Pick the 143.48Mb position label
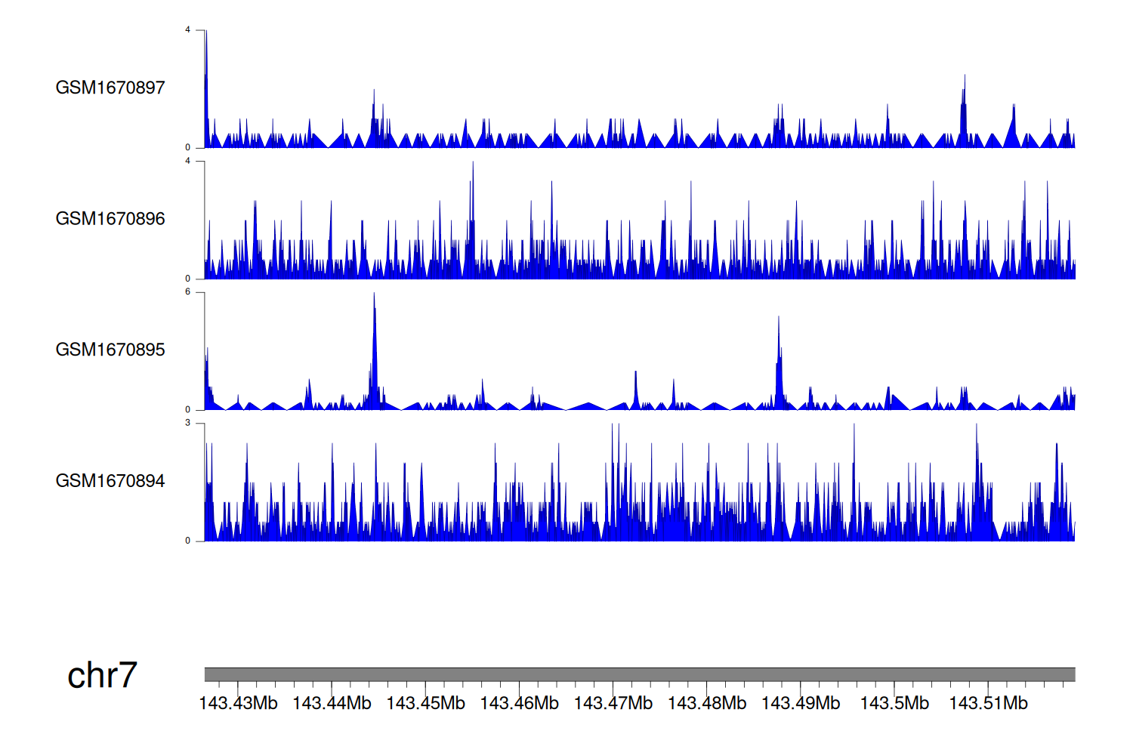Viewport: 1133px width, 740px height. pos(706,704)
